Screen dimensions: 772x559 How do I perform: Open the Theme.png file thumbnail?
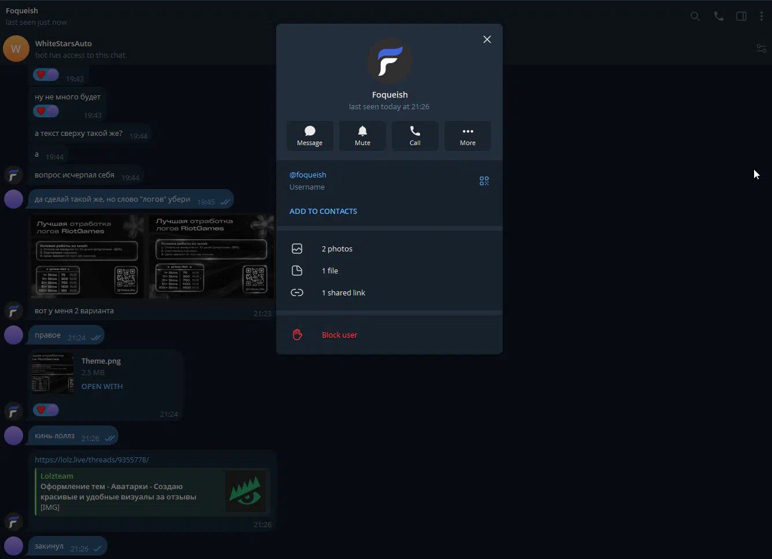53,373
